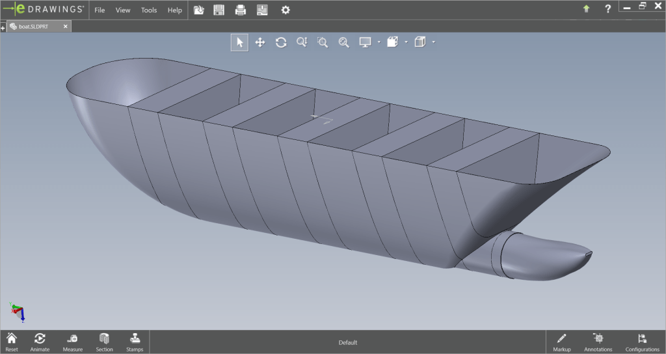Toggle the Section tool
666x354 pixels.
pyautogui.click(x=104, y=342)
